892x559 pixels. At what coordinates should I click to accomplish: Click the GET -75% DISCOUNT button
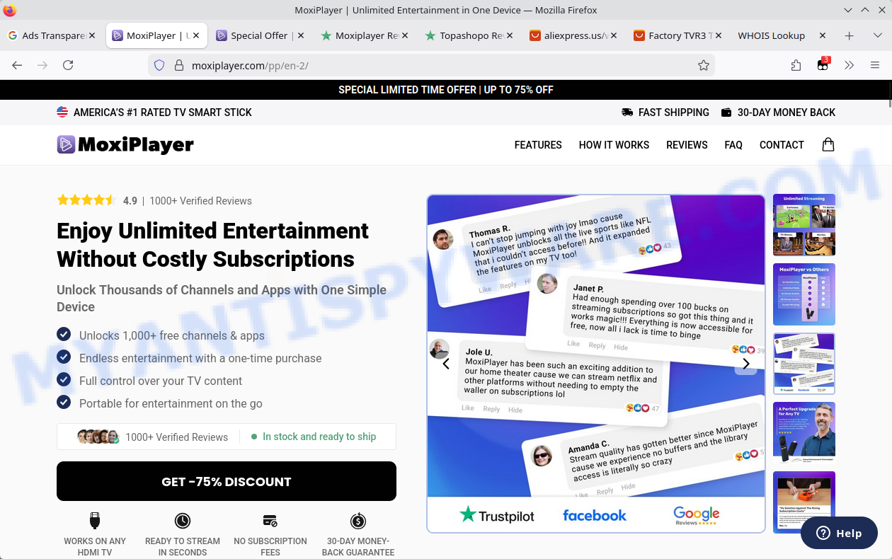pos(227,481)
